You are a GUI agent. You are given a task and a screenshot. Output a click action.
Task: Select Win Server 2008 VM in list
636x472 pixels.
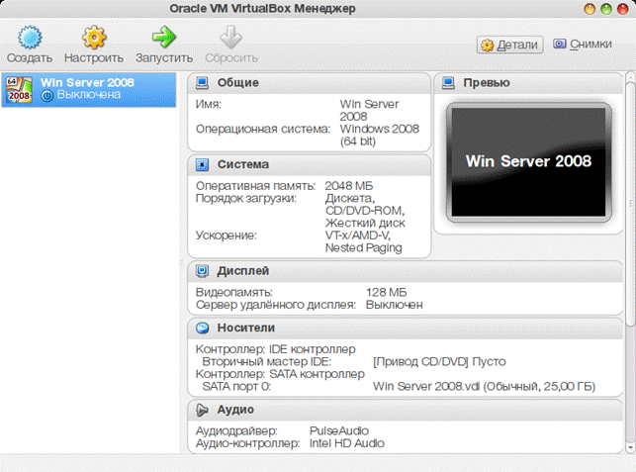pyautogui.click(x=89, y=90)
